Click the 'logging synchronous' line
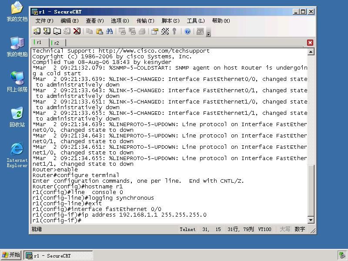The height and width of the screenshot is (261, 348). point(93,198)
